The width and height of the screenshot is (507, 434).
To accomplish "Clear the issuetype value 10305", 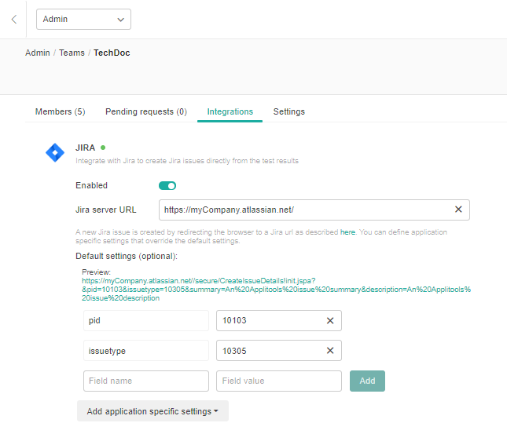I will 330,351.
